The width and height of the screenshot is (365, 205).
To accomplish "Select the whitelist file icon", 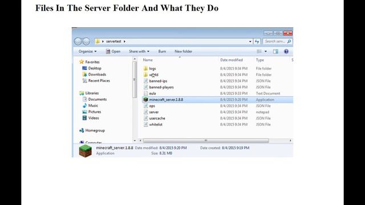I will tap(146, 124).
